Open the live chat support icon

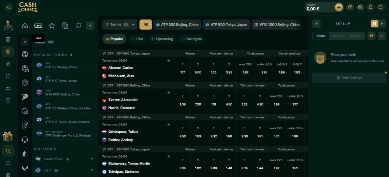[x=8, y=163]
